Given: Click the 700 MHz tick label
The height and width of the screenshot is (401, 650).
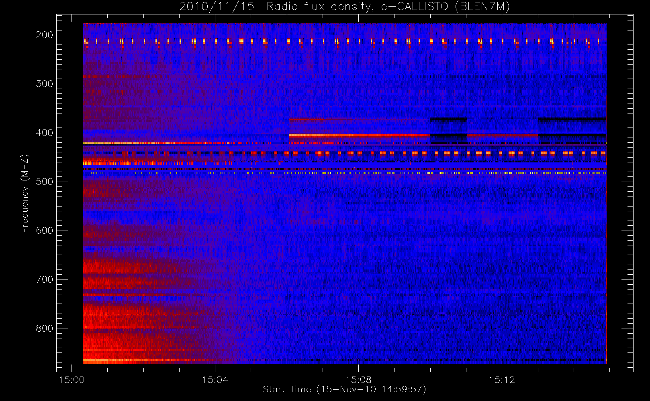Looking at the screenshot, I should (x=45, y=279).
